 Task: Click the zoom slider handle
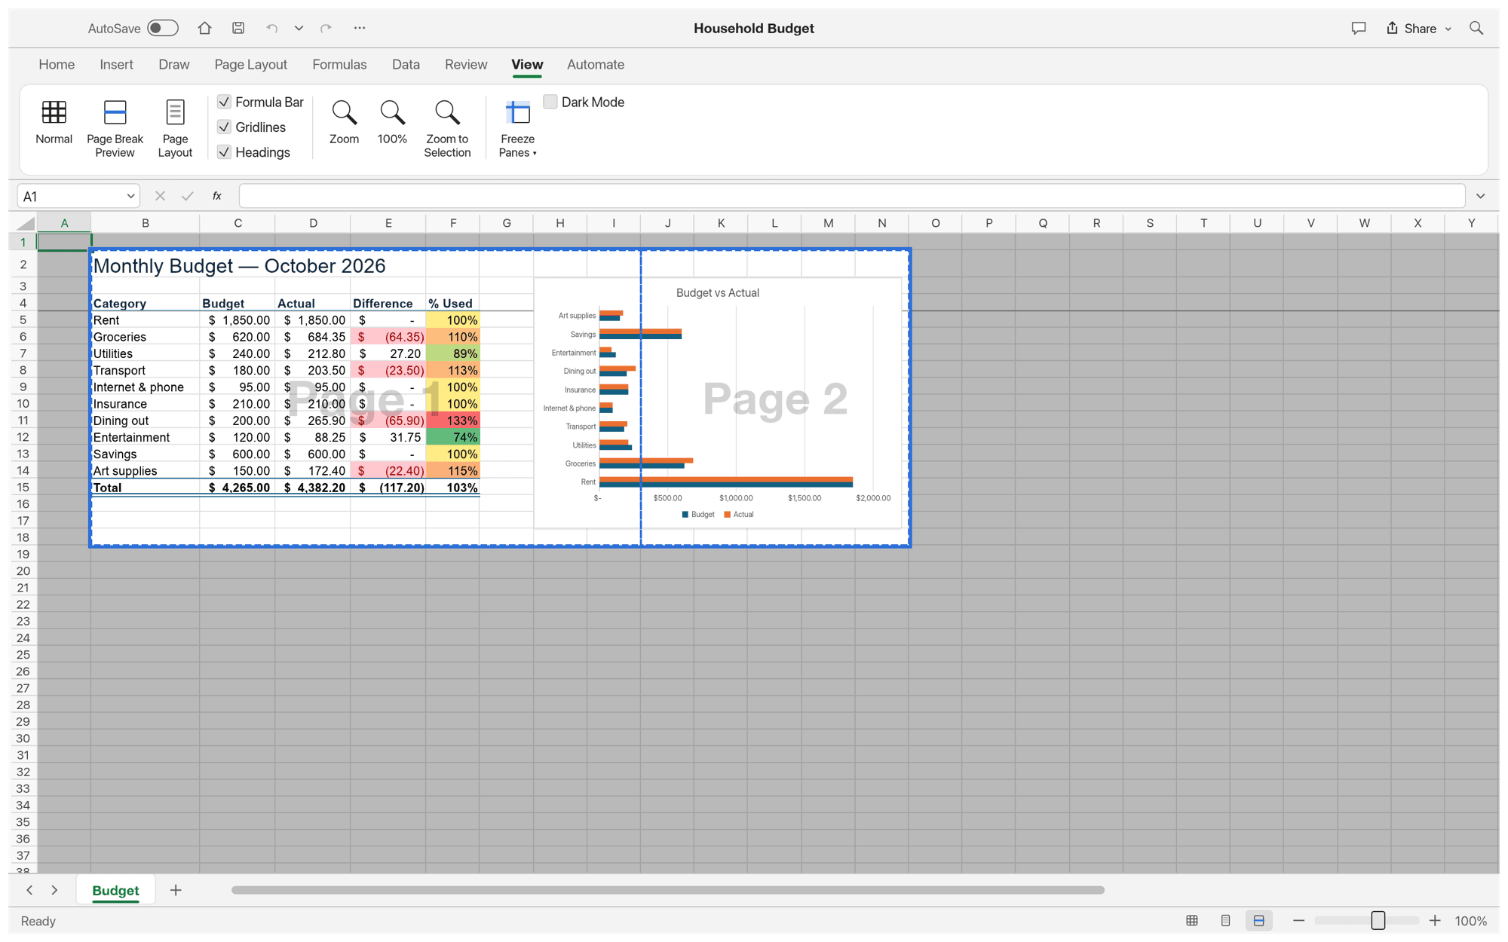(1378, 920)
